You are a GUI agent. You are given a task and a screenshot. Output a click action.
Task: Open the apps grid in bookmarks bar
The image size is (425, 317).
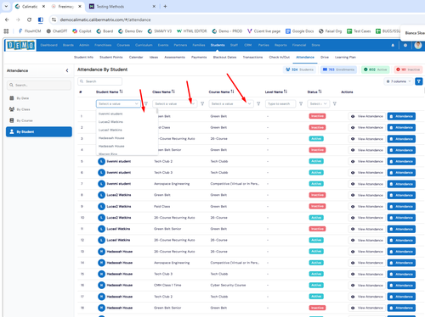[x=6, y=31]
